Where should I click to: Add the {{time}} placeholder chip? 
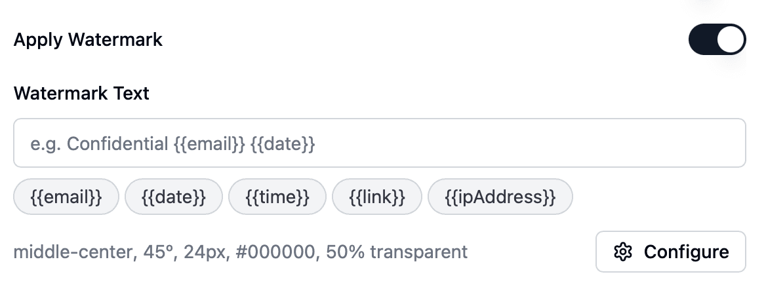pyautogui.click(x=277, y=197)
